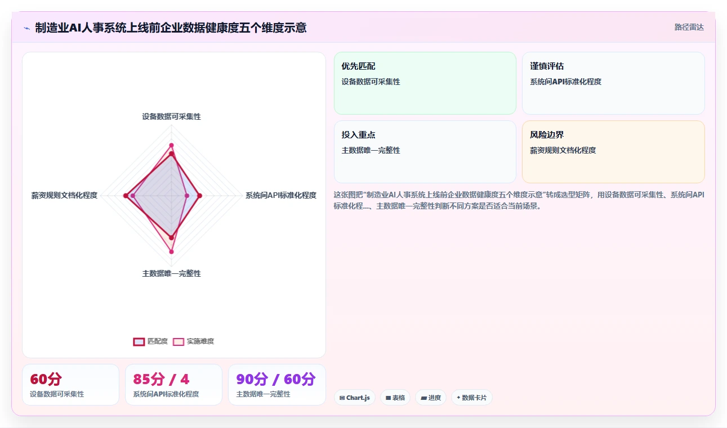Click the dark red 匹配度 point on the top axis
This screenshot has width=727, height=428.
tap(172, 154)
